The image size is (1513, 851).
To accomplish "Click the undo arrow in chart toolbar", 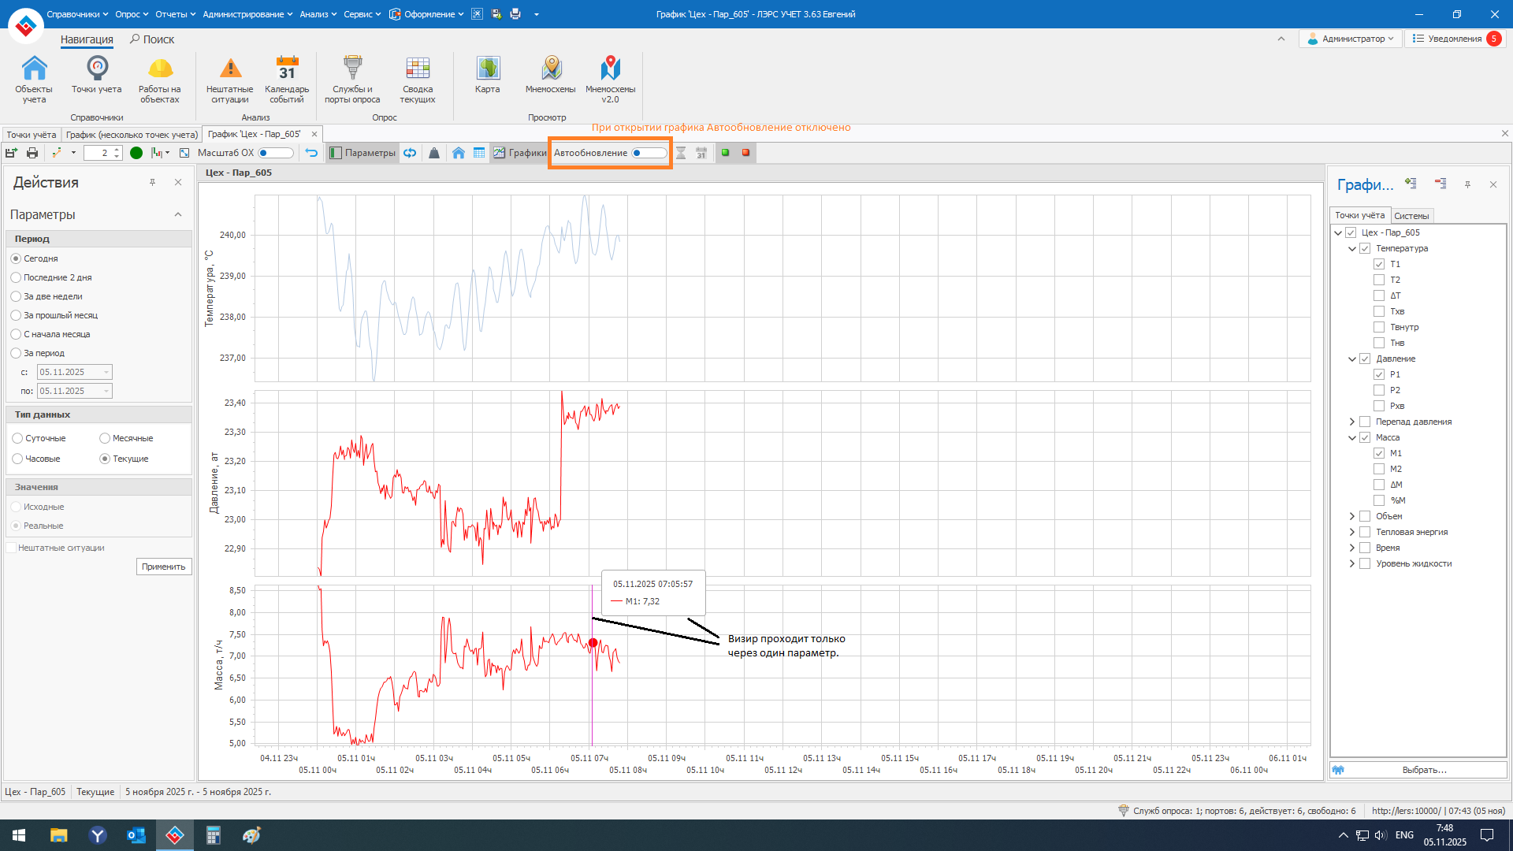I will tap(312, 153).
